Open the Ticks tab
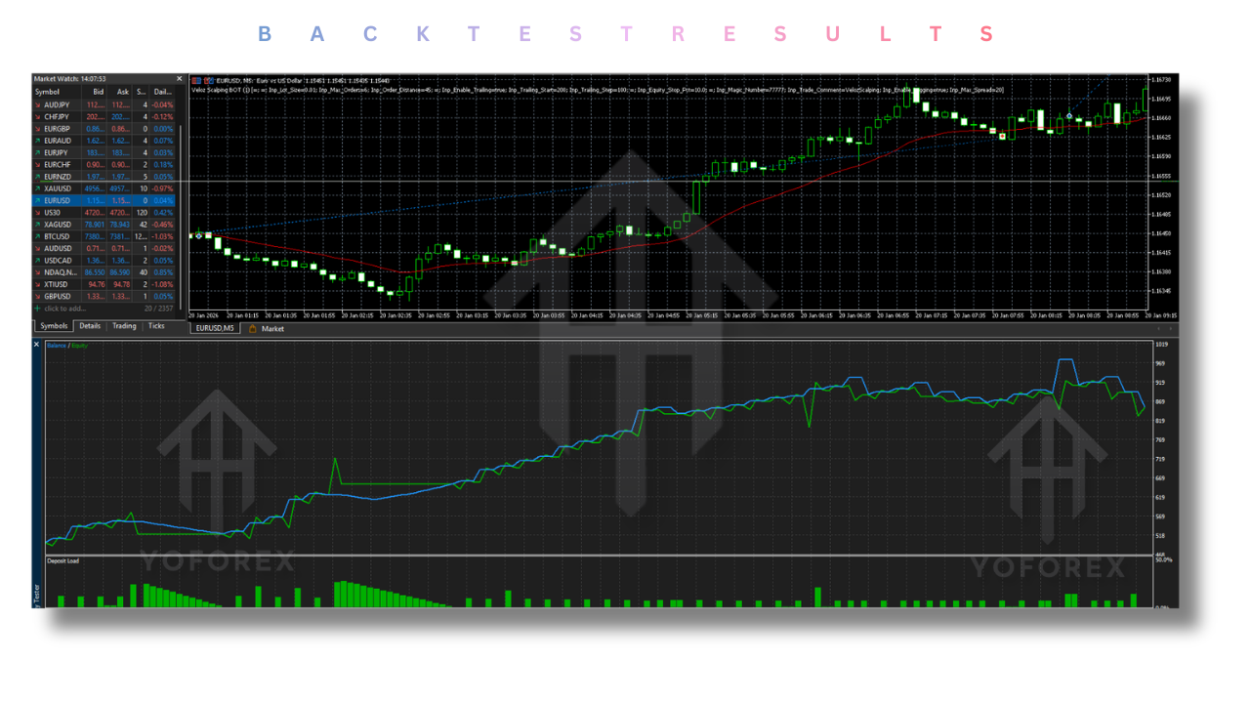The width and height of the screenshot is (1250, 703). tap(156, 325)
